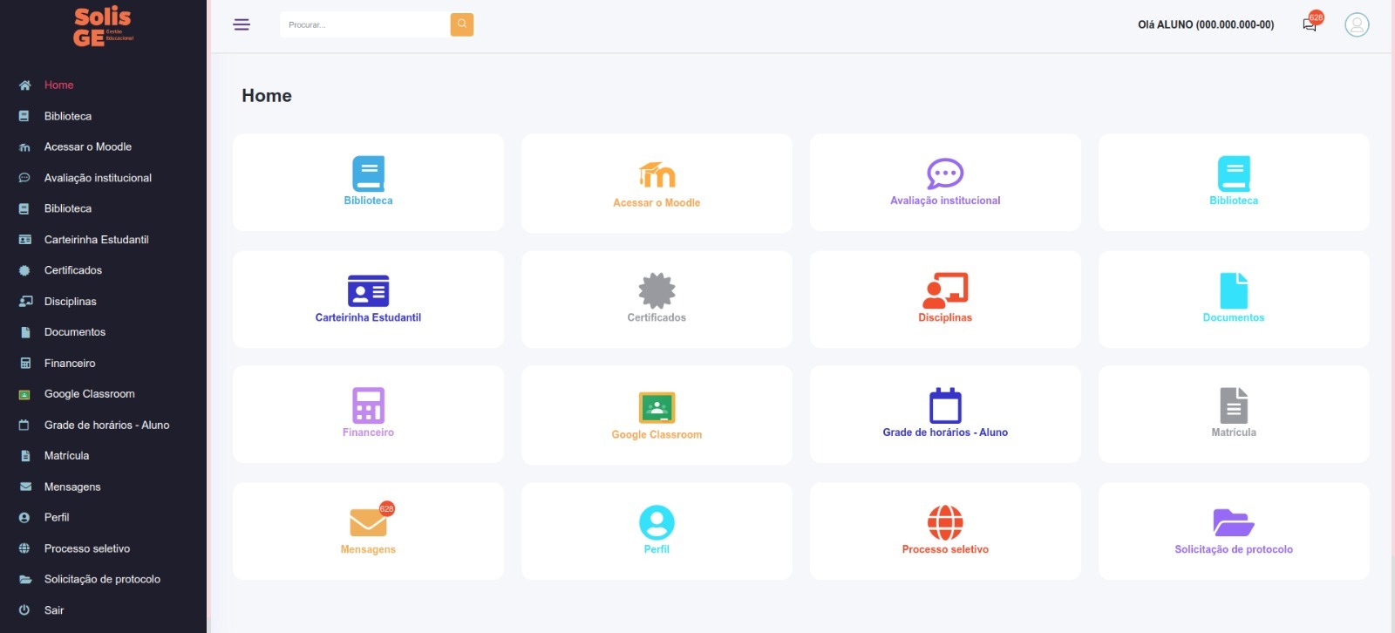Open the Acessar o Moodle tile
Image resolution: width=1395 pixels, height=633 pixels.
point(657,183)
